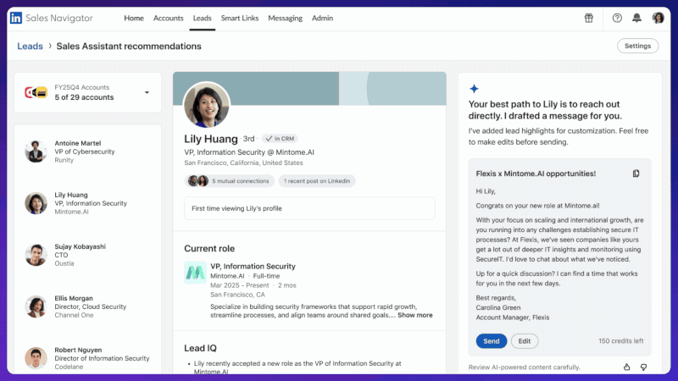Open Smart Links

(240, 18)
